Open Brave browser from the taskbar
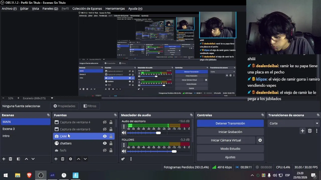Viewport: 321px width, 180px height. click(29, 175)
